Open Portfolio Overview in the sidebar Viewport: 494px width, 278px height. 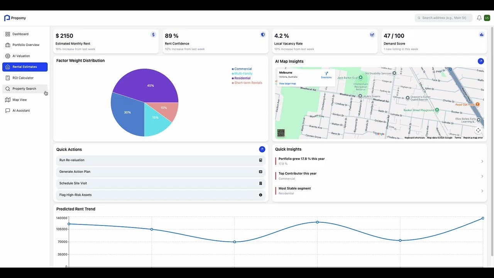(x=25, y=45)
